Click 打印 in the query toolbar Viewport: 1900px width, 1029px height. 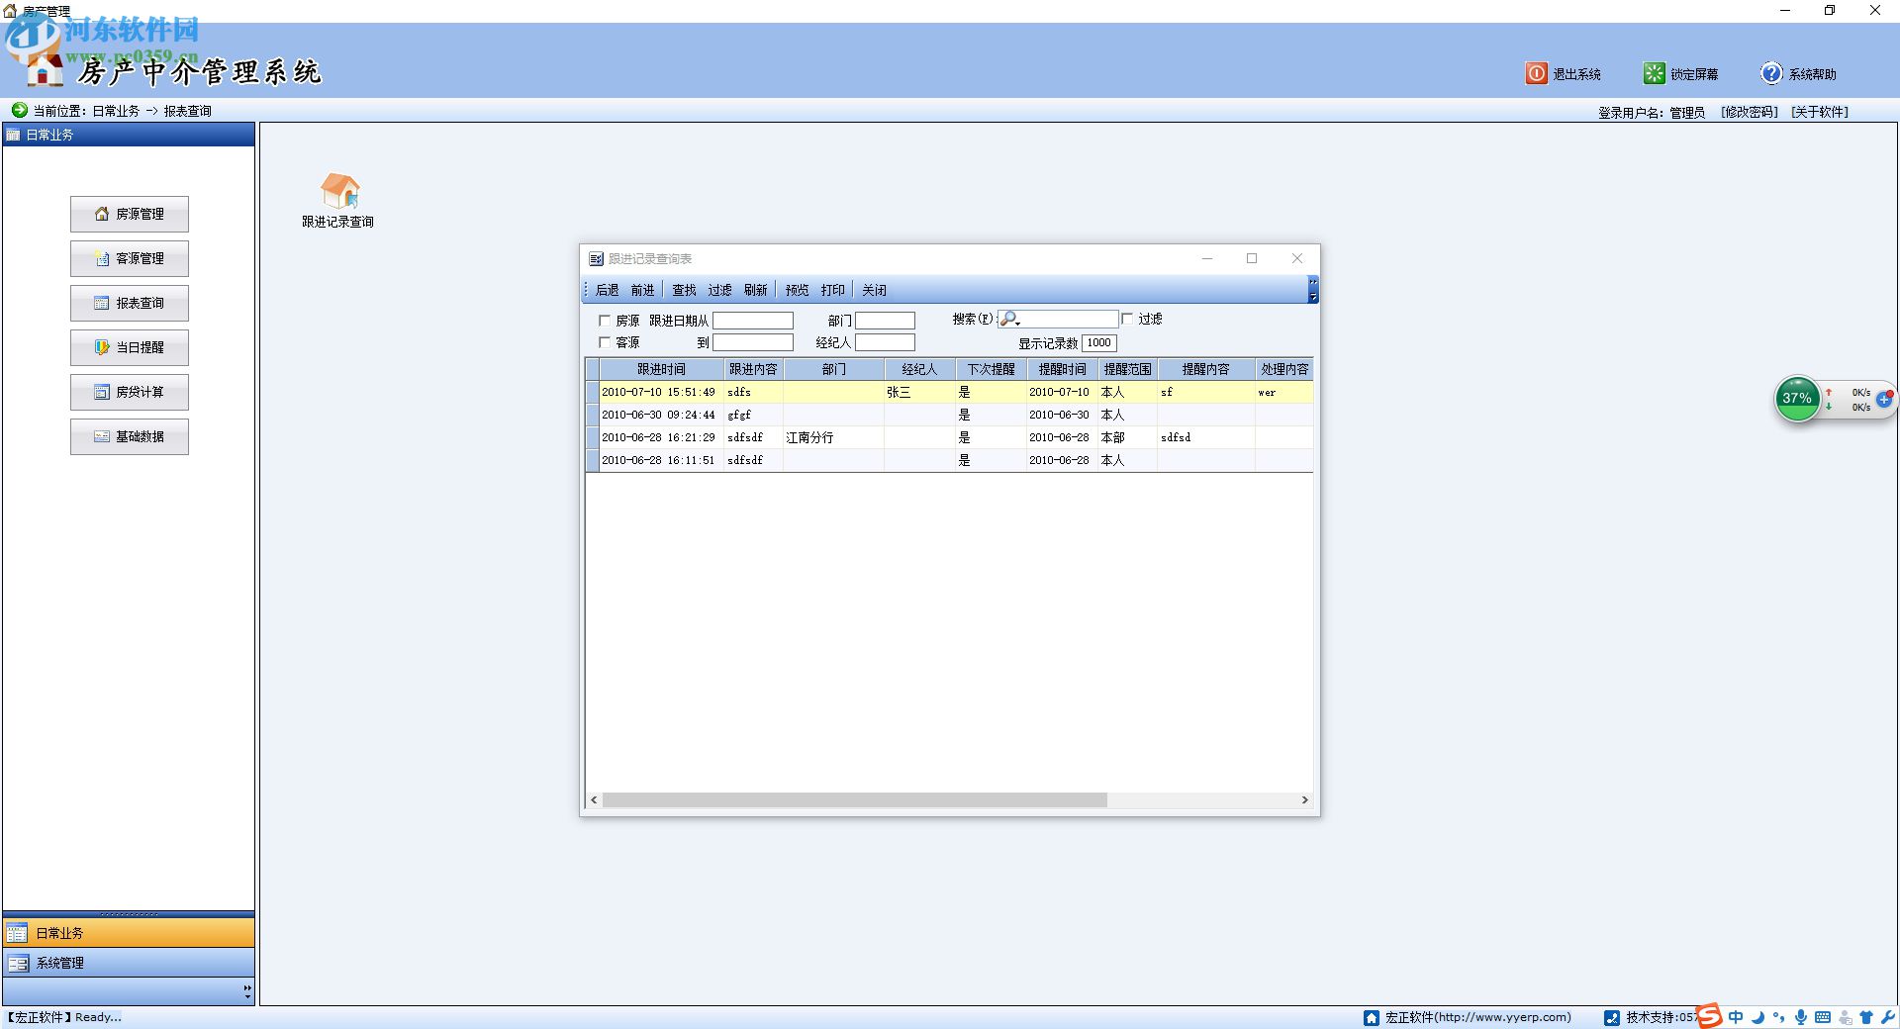832,290
